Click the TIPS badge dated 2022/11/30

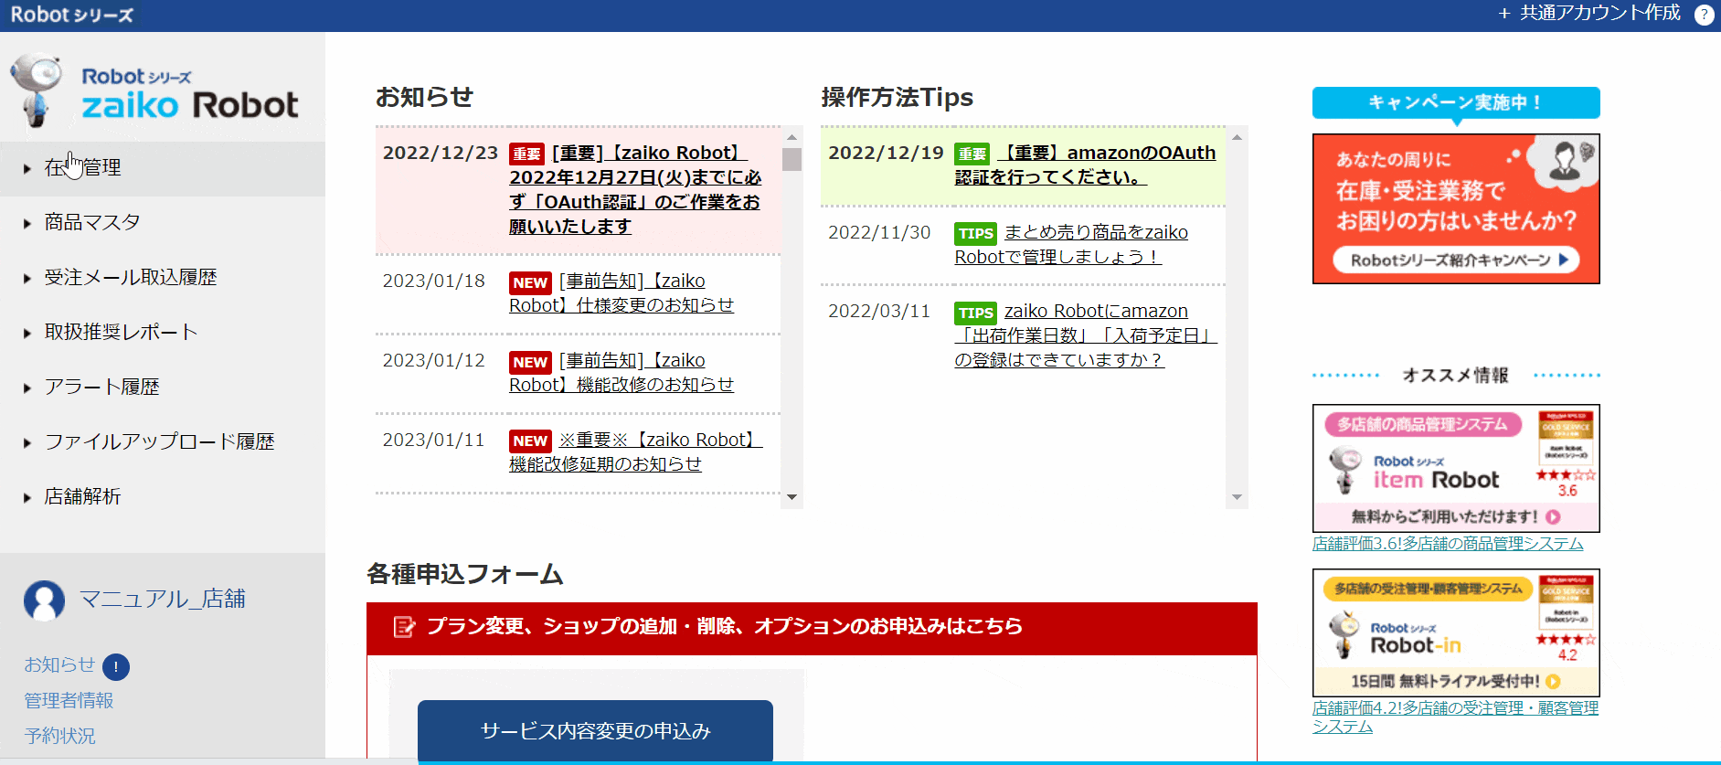[976, 234]
